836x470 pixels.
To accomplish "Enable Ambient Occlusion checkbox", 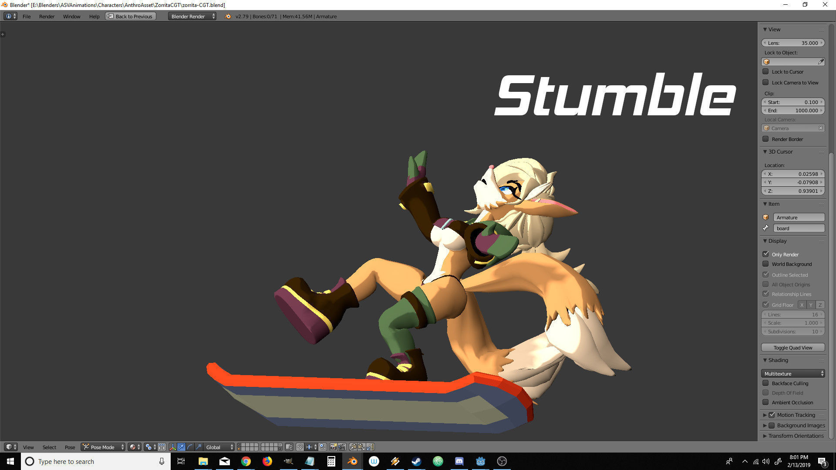I will pos(765,402).
